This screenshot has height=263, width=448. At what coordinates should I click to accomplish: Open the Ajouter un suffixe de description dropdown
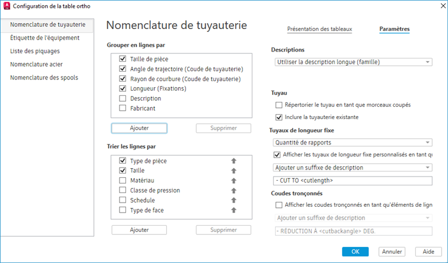(353, 168)
